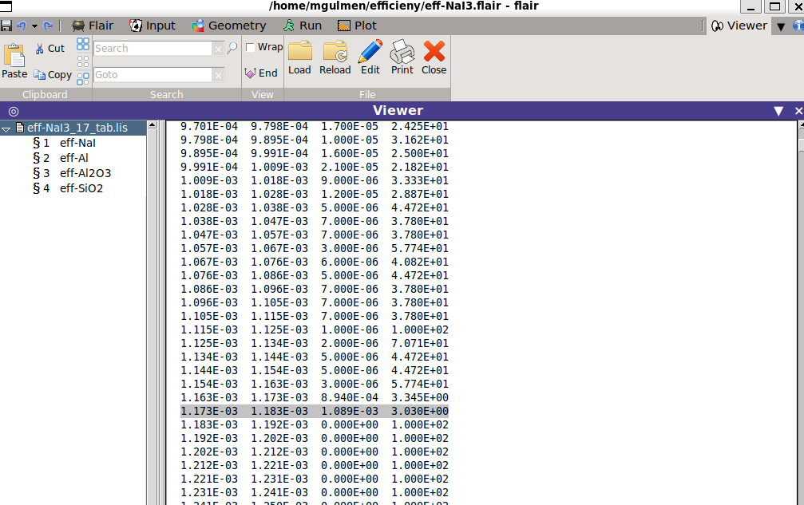
Task: Toggle the End view option
Action: click(261, 73)
